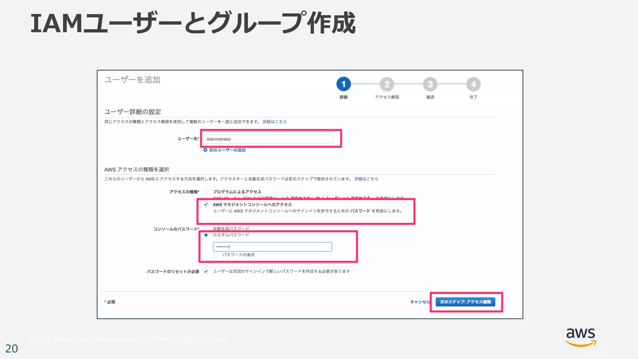Toggle AWS マネジメントコンソールへのアクセス checkbox
This screenshot has height=359, width=638.
click(x=206, y=204)
